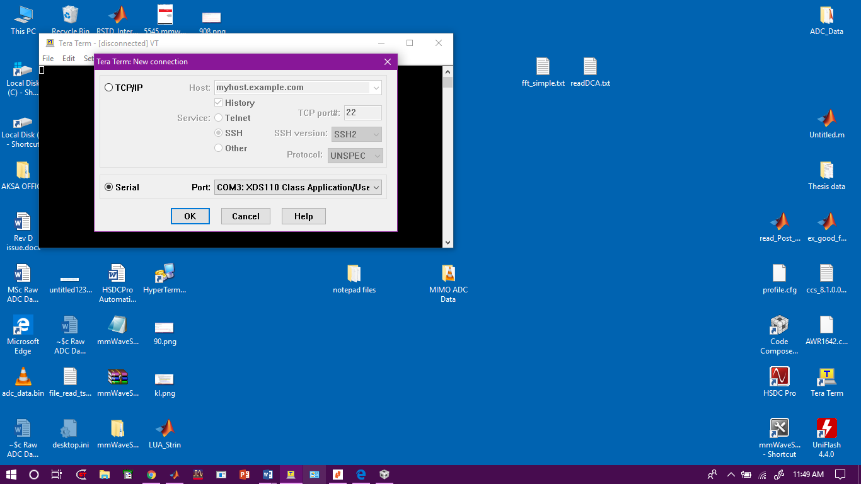Select the mmWaveS Shortcut icon
861x484 pixels.
(780, 438)
